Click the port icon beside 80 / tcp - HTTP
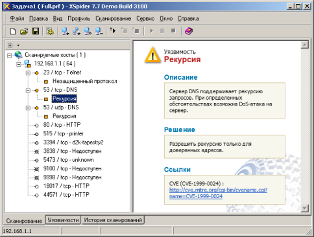Viewport: 314px width, 237px height. (x=37, y=126)
